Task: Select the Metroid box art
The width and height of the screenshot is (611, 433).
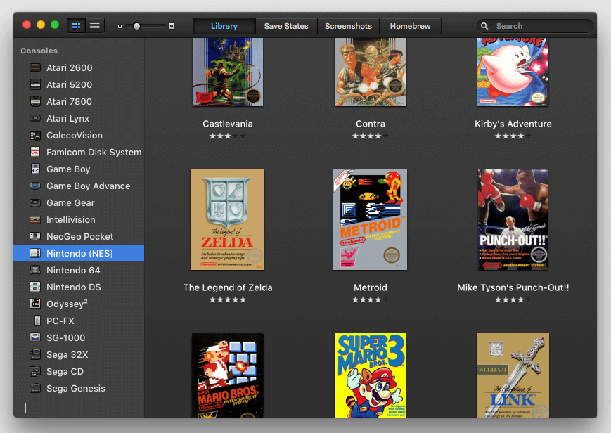Action: click(370, 219)
